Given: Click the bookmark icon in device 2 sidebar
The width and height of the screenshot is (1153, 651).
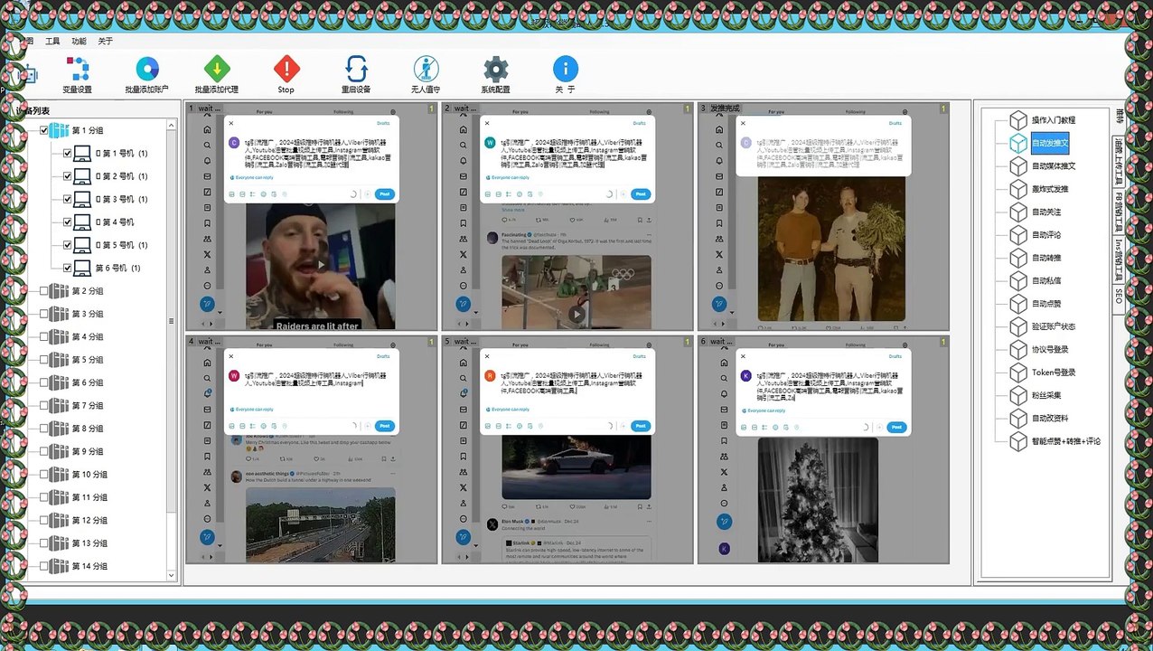Looking at the screenshot, I should (x=464, y=223).
